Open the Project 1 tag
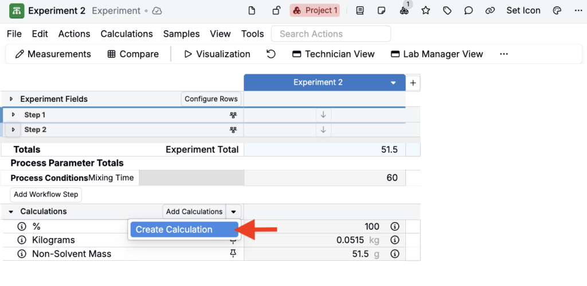Image resolution: width=587 pixels, height=286 pixels. tap(315, 10)
